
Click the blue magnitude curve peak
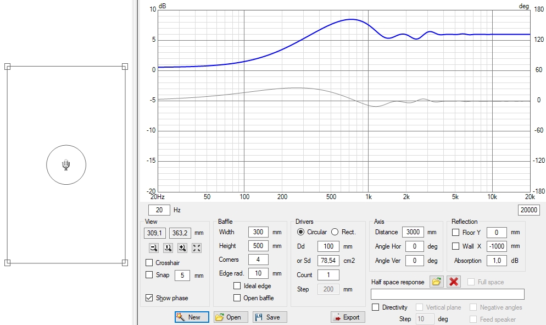pos(351,20)
